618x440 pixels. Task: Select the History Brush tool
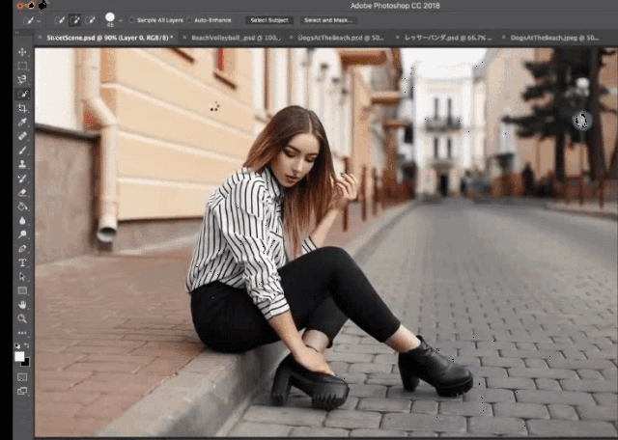click(22, 179)
